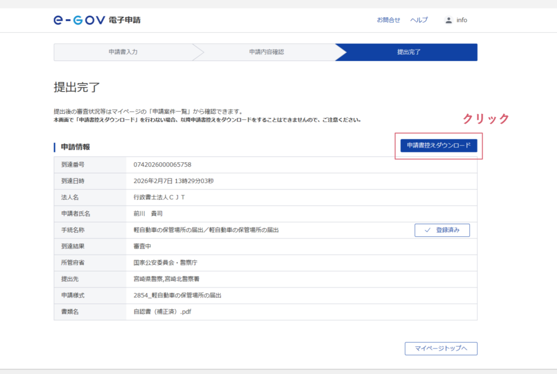Viewport: 557px width, 374px height.
Task: Select the 提出完了 step in progress bar
Action: (x=409, y=52)
